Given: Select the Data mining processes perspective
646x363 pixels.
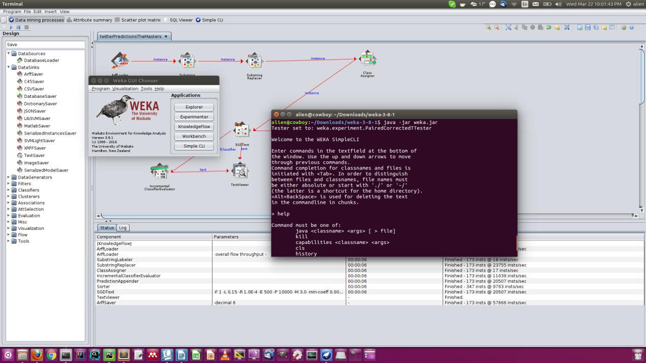Looking at the screenshot, I should (36, 20).
